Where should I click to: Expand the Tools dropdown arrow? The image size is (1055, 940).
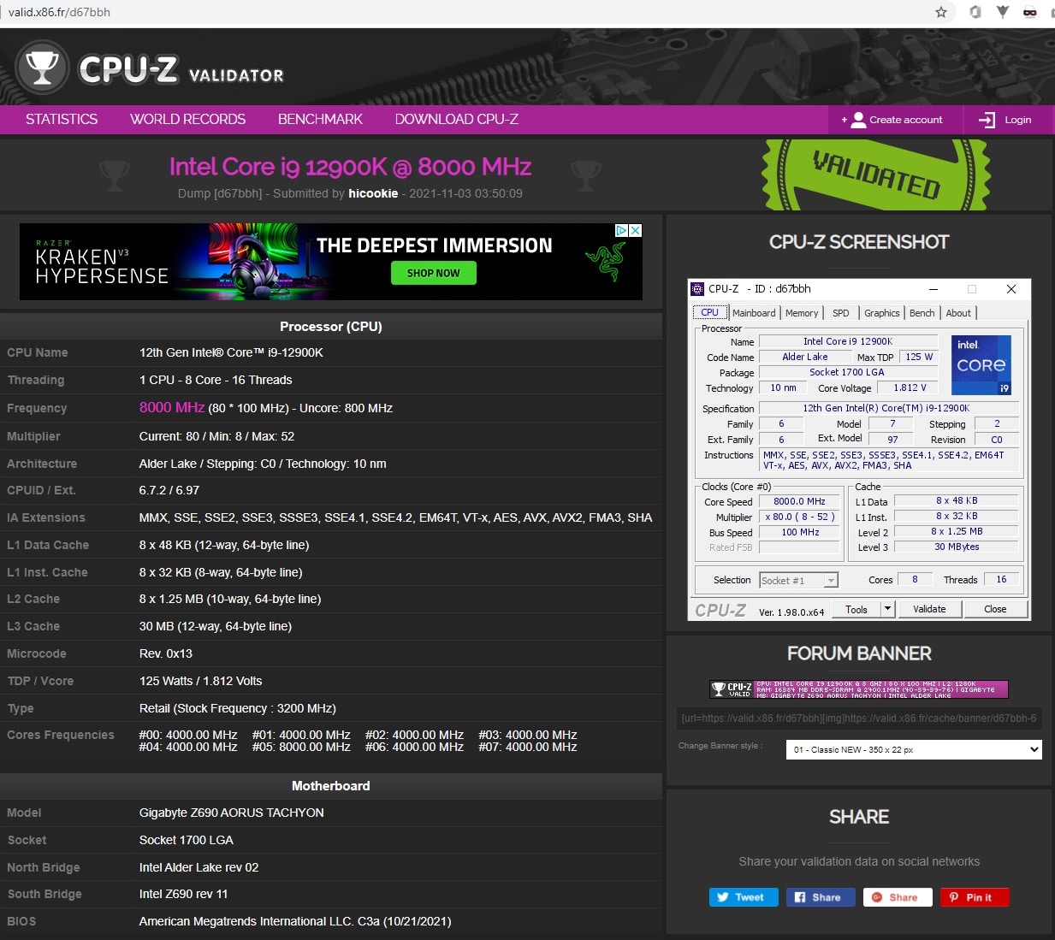tap(887, 610)
